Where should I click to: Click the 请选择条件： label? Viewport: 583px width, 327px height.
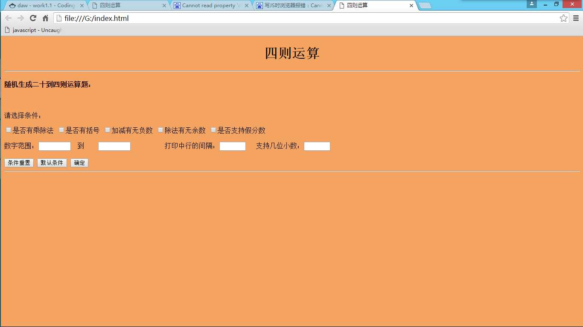(23, 115)
